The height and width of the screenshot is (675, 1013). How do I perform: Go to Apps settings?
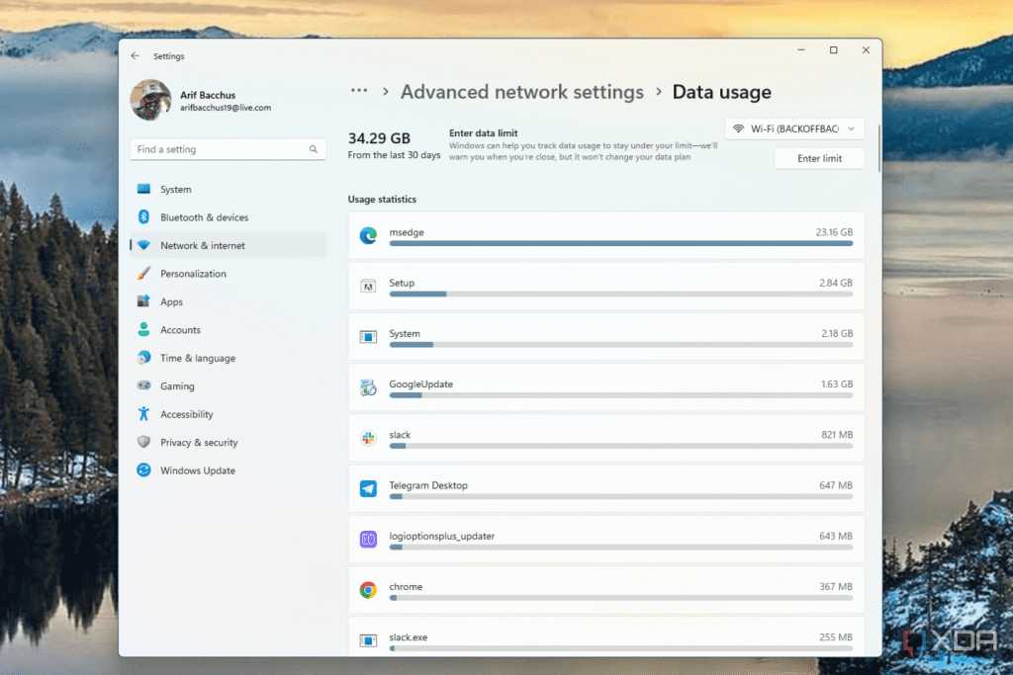tap(229, 301)
